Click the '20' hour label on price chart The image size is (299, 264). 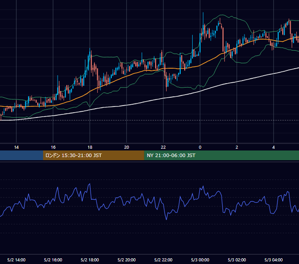tap(127, 147)
